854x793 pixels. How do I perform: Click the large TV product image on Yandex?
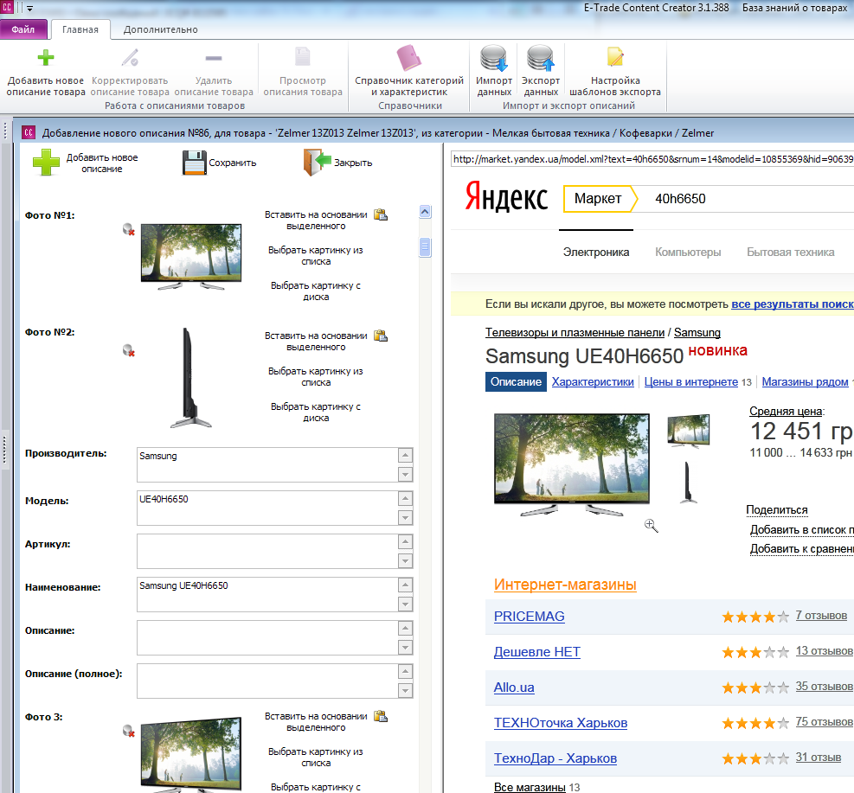(571, 464)
